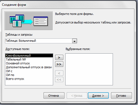Proceed with the Далее button

click(98, 96)
